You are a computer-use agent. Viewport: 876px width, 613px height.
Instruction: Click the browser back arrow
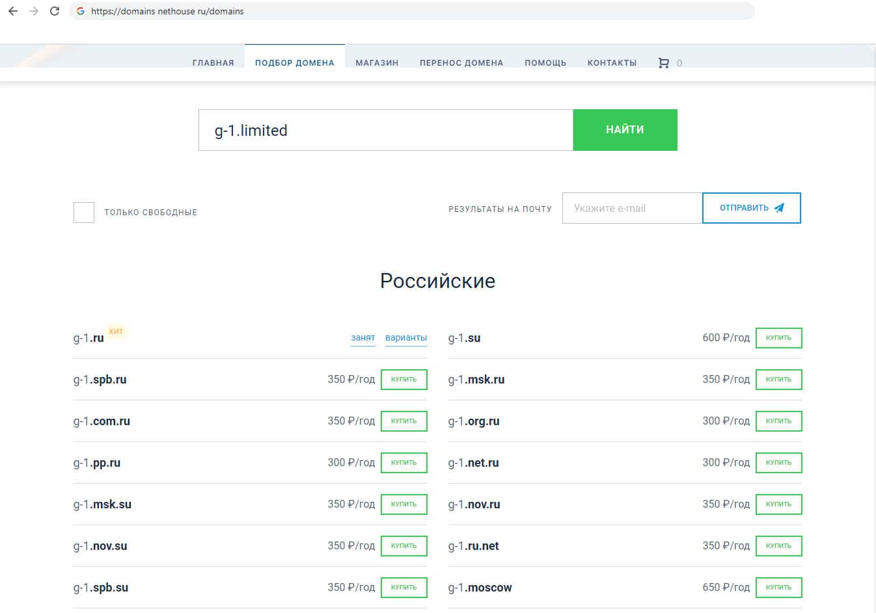(x=13, y=11)
